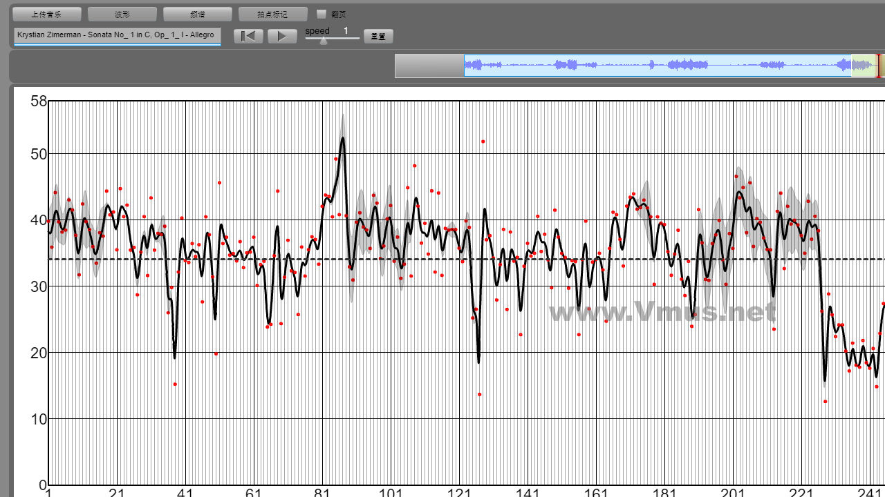Click the gray section of waveform overview
885x497 pixels.
[429, 66]
